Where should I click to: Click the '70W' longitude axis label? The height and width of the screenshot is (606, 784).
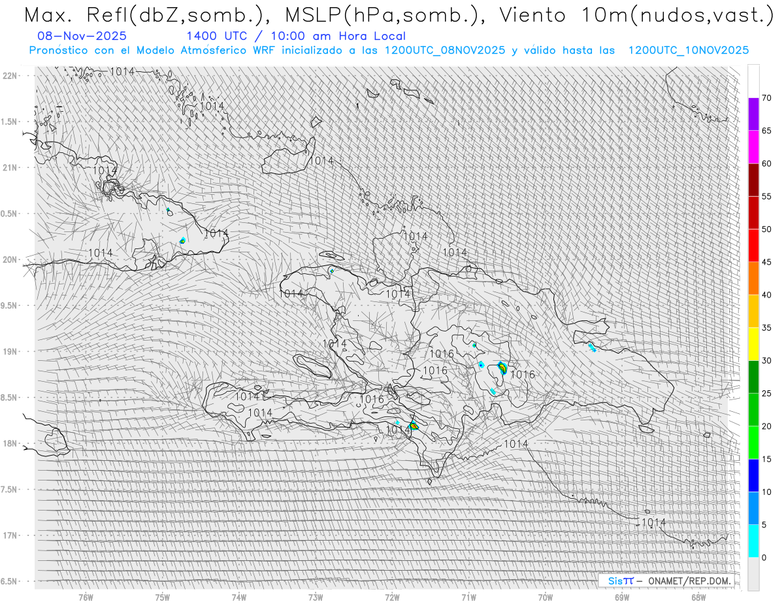pyautogui.click(x=546, y=597)
